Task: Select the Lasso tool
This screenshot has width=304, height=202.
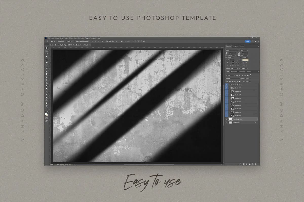Action: tap(46, 54)
